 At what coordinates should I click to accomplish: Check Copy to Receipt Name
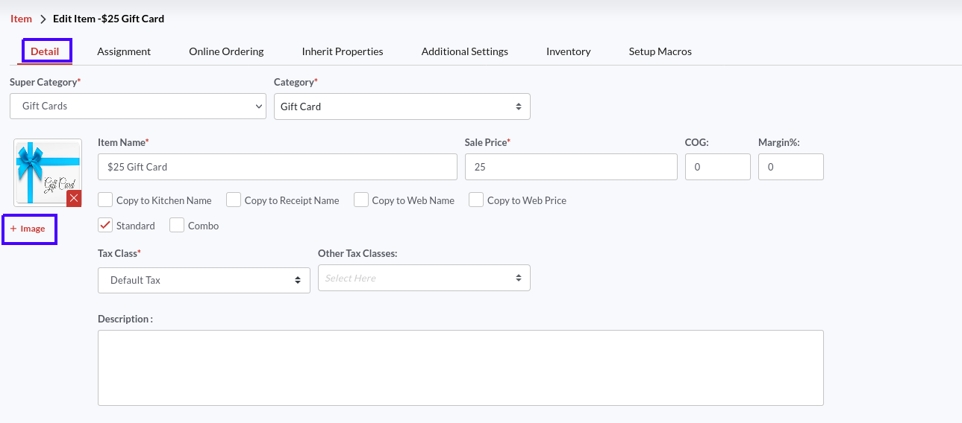coord(234,200)
